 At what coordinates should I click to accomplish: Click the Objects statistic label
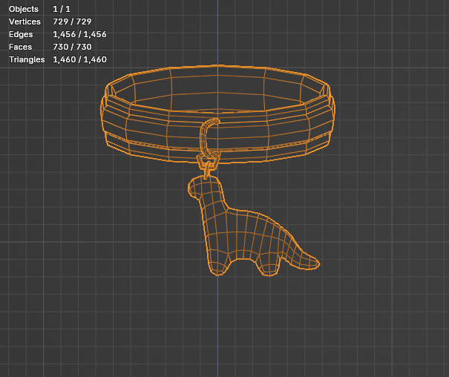point(24,9)
